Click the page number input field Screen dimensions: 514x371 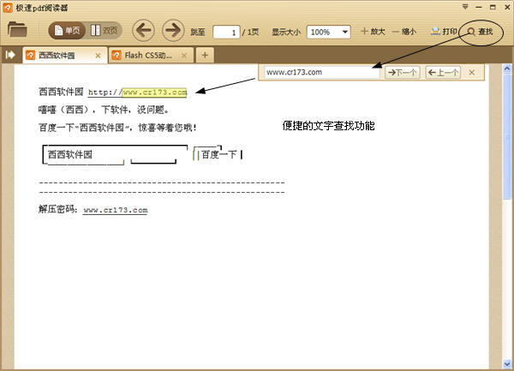226,32
